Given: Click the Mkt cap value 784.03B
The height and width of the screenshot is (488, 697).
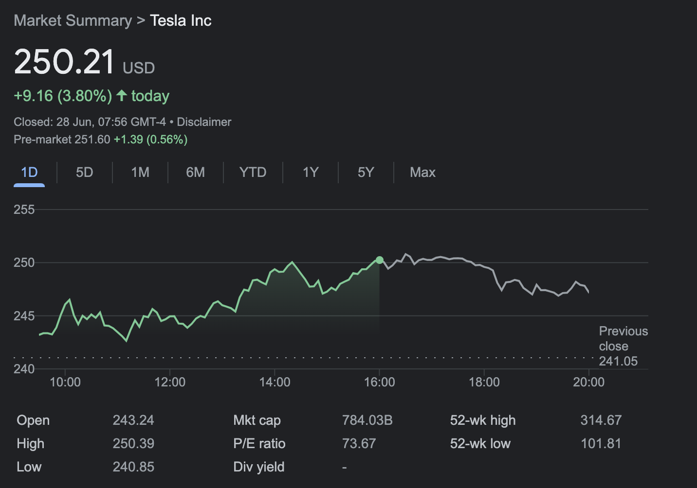Looking at the screenshot, I should 367,420.
